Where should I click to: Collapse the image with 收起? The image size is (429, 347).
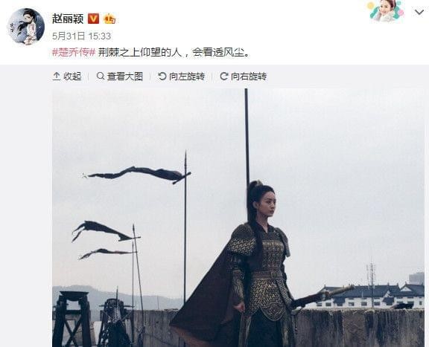point(67,77)
